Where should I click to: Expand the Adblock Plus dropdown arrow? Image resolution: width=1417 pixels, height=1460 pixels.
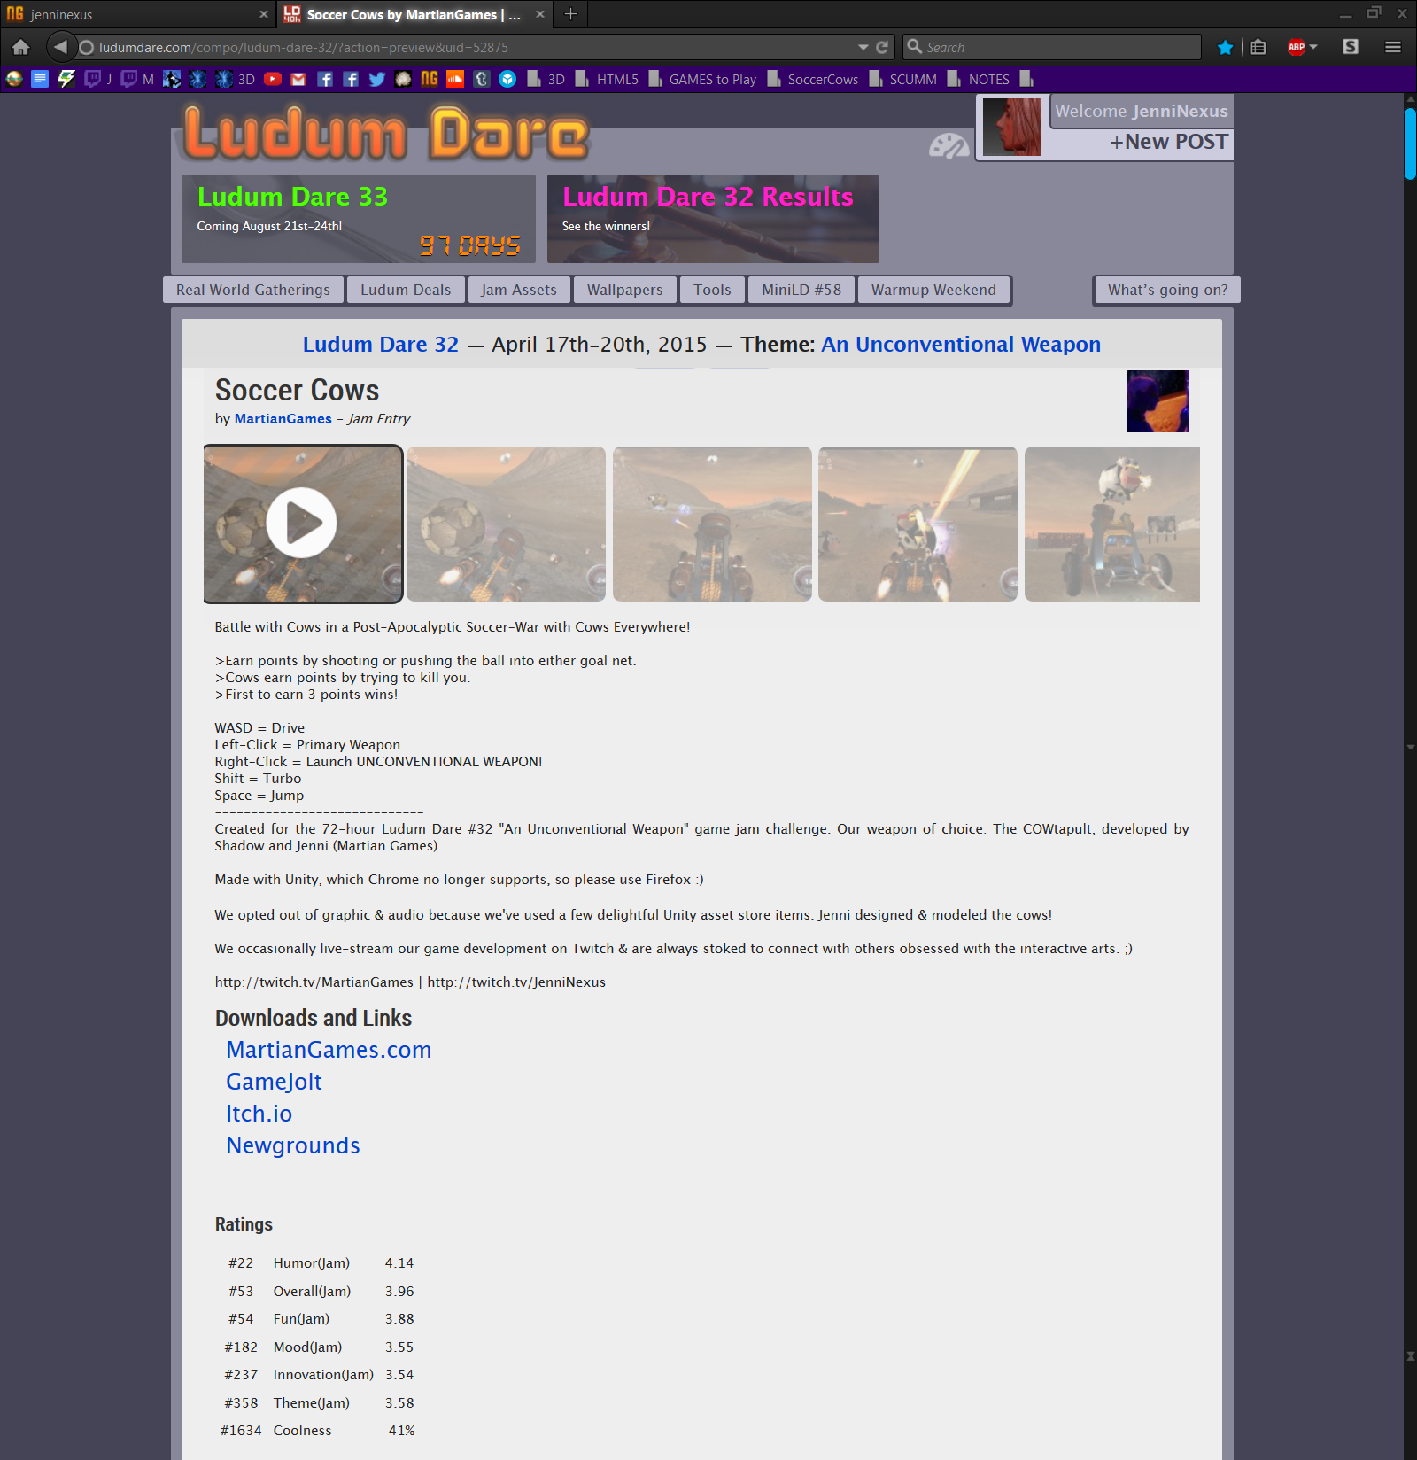(x=1313, y=47)
